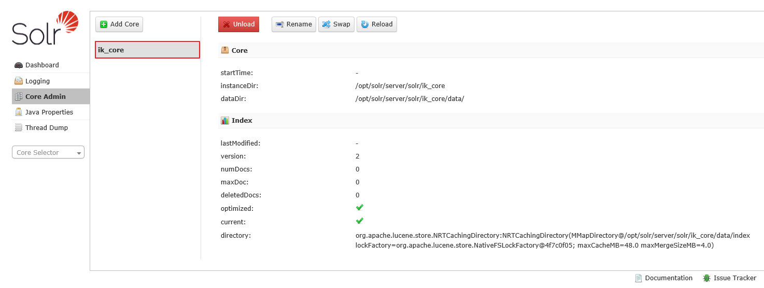Click the Dashboard gauge icon
Screen dimensions: 764x288
[x=19, y=65]
